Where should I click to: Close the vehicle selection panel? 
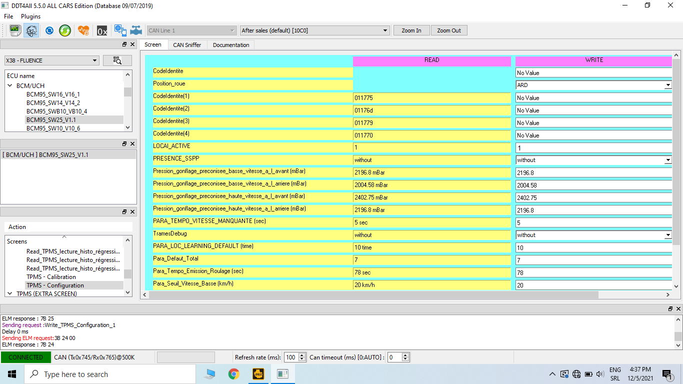click(x=132, y=44)
